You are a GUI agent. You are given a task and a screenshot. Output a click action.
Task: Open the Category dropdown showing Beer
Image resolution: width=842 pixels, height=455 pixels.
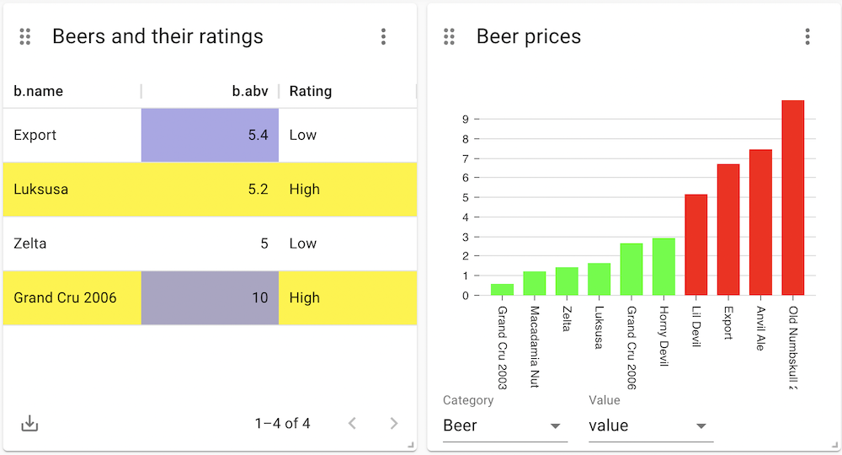pyautogui.click(x=504, y=426)
